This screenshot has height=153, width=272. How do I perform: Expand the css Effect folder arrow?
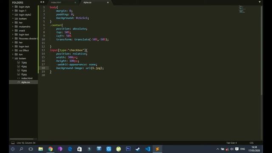[13, 50]
